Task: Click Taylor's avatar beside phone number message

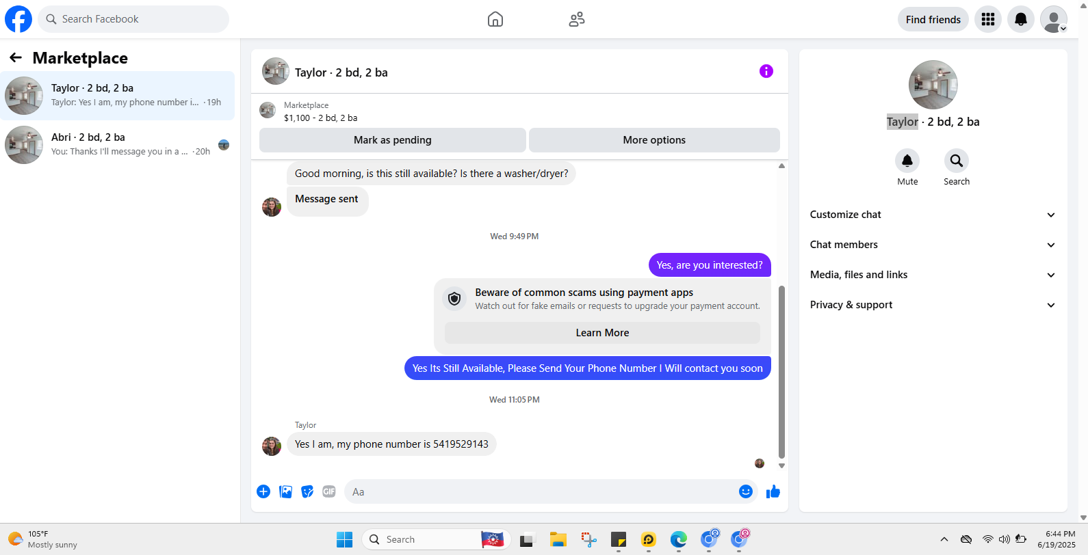Action: 272,446
